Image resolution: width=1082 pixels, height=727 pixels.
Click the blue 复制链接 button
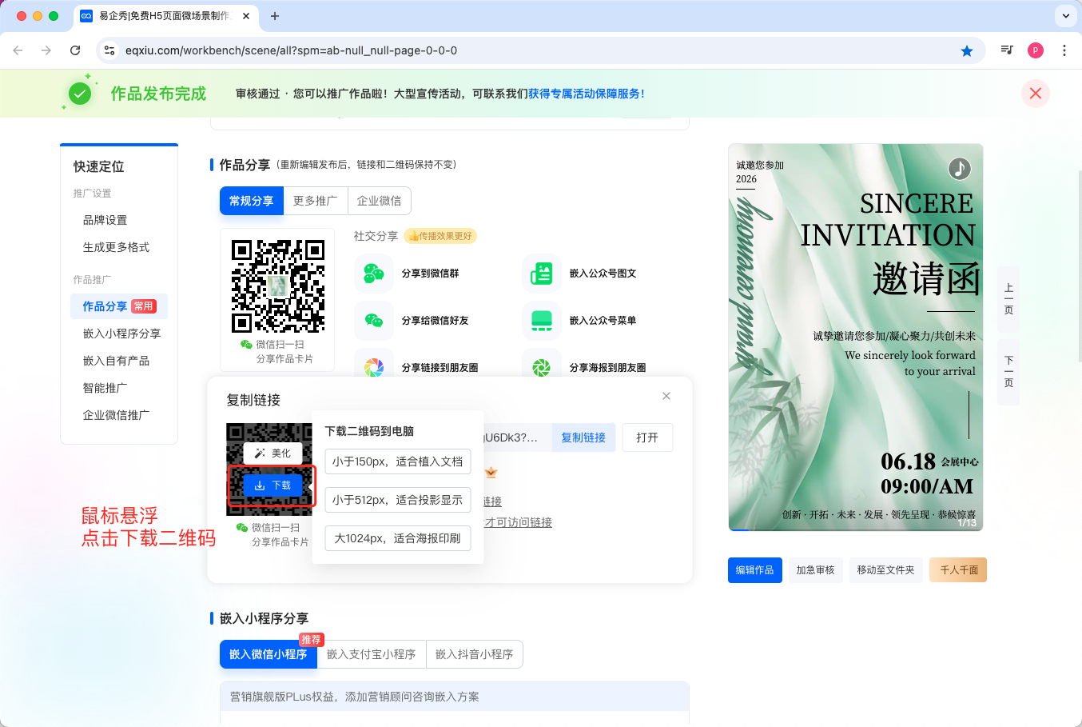point(583,437)
